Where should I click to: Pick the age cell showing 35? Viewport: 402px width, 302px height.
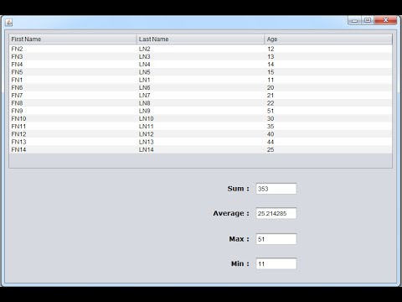[x=328, y=127]
